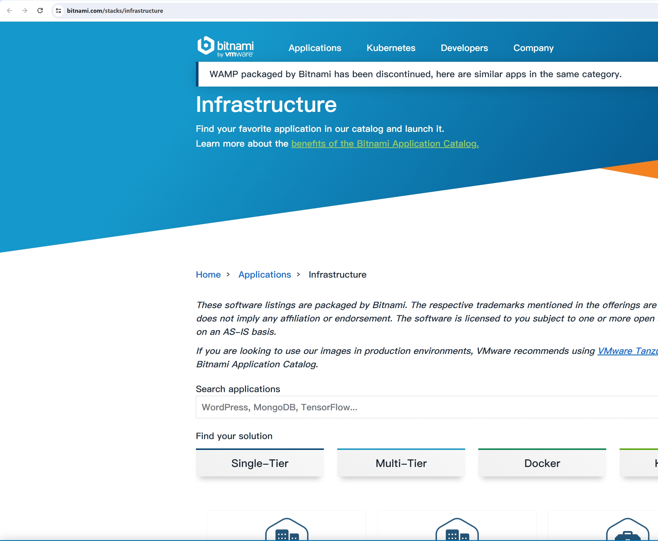Image resolution: width=658 pixels, height=541 pixels.
Task: Click the Find your solution label
Action: (234, 436)
